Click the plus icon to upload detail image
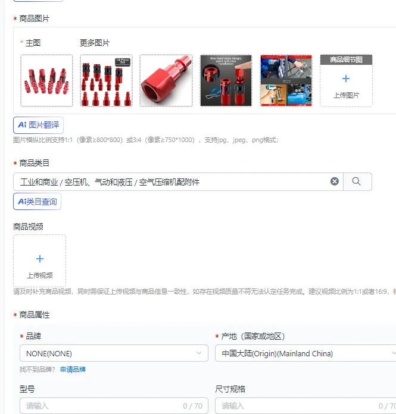396x414 pixels. [346, 79]
